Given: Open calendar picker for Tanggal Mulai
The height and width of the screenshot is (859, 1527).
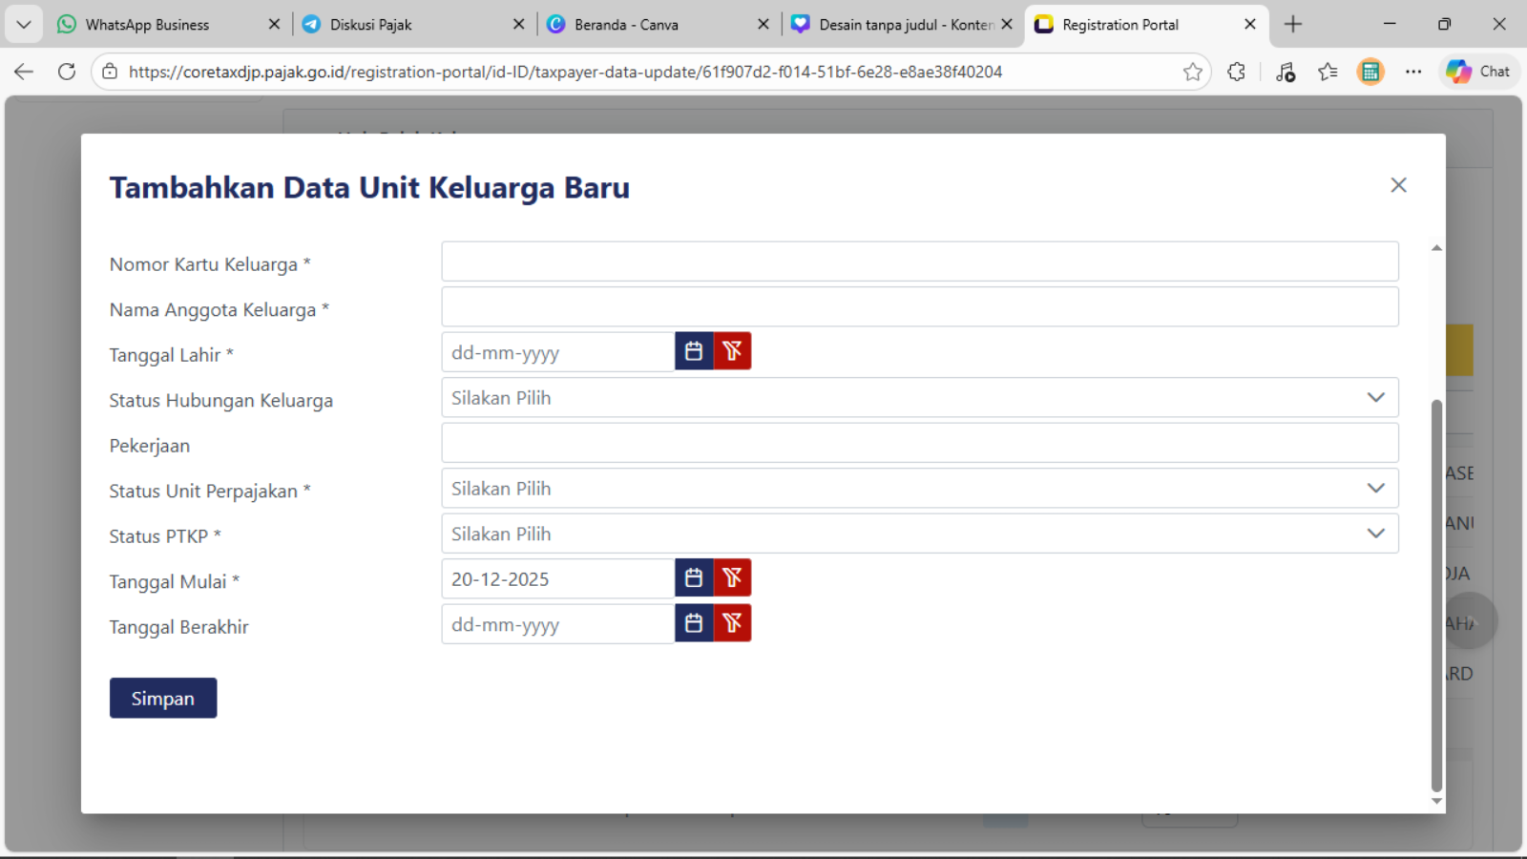Looking at the screenshot, I should [694, 577].
